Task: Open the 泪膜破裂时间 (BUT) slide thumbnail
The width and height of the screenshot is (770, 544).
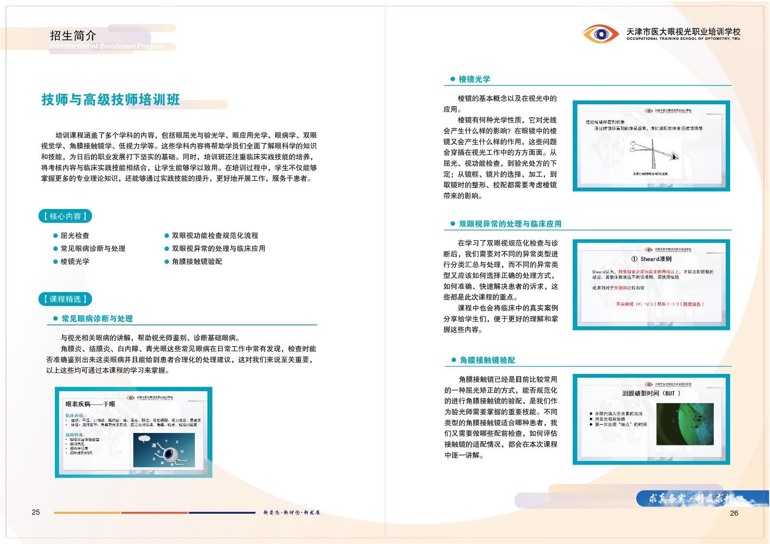Action: coord(651,419)
